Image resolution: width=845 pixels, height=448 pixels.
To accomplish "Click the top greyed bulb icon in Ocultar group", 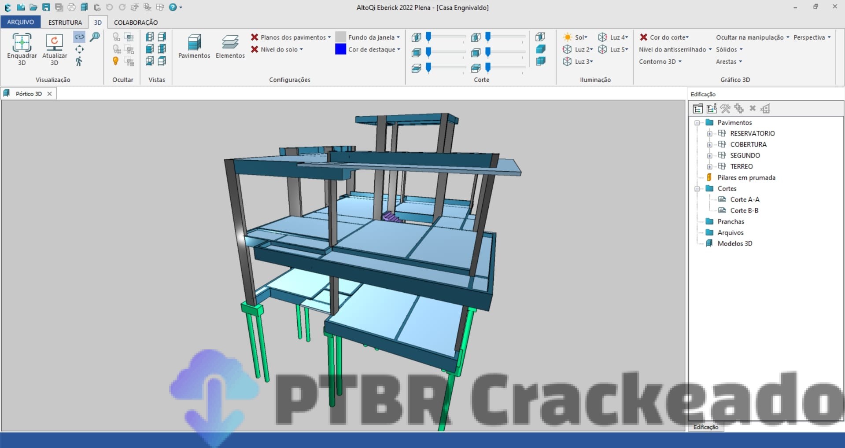I will tap(116, 37).
